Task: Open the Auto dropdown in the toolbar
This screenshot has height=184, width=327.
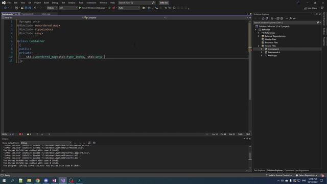Action: [129, 8]
